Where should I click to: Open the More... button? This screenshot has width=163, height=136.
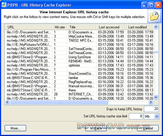click(x=15, y=128)
